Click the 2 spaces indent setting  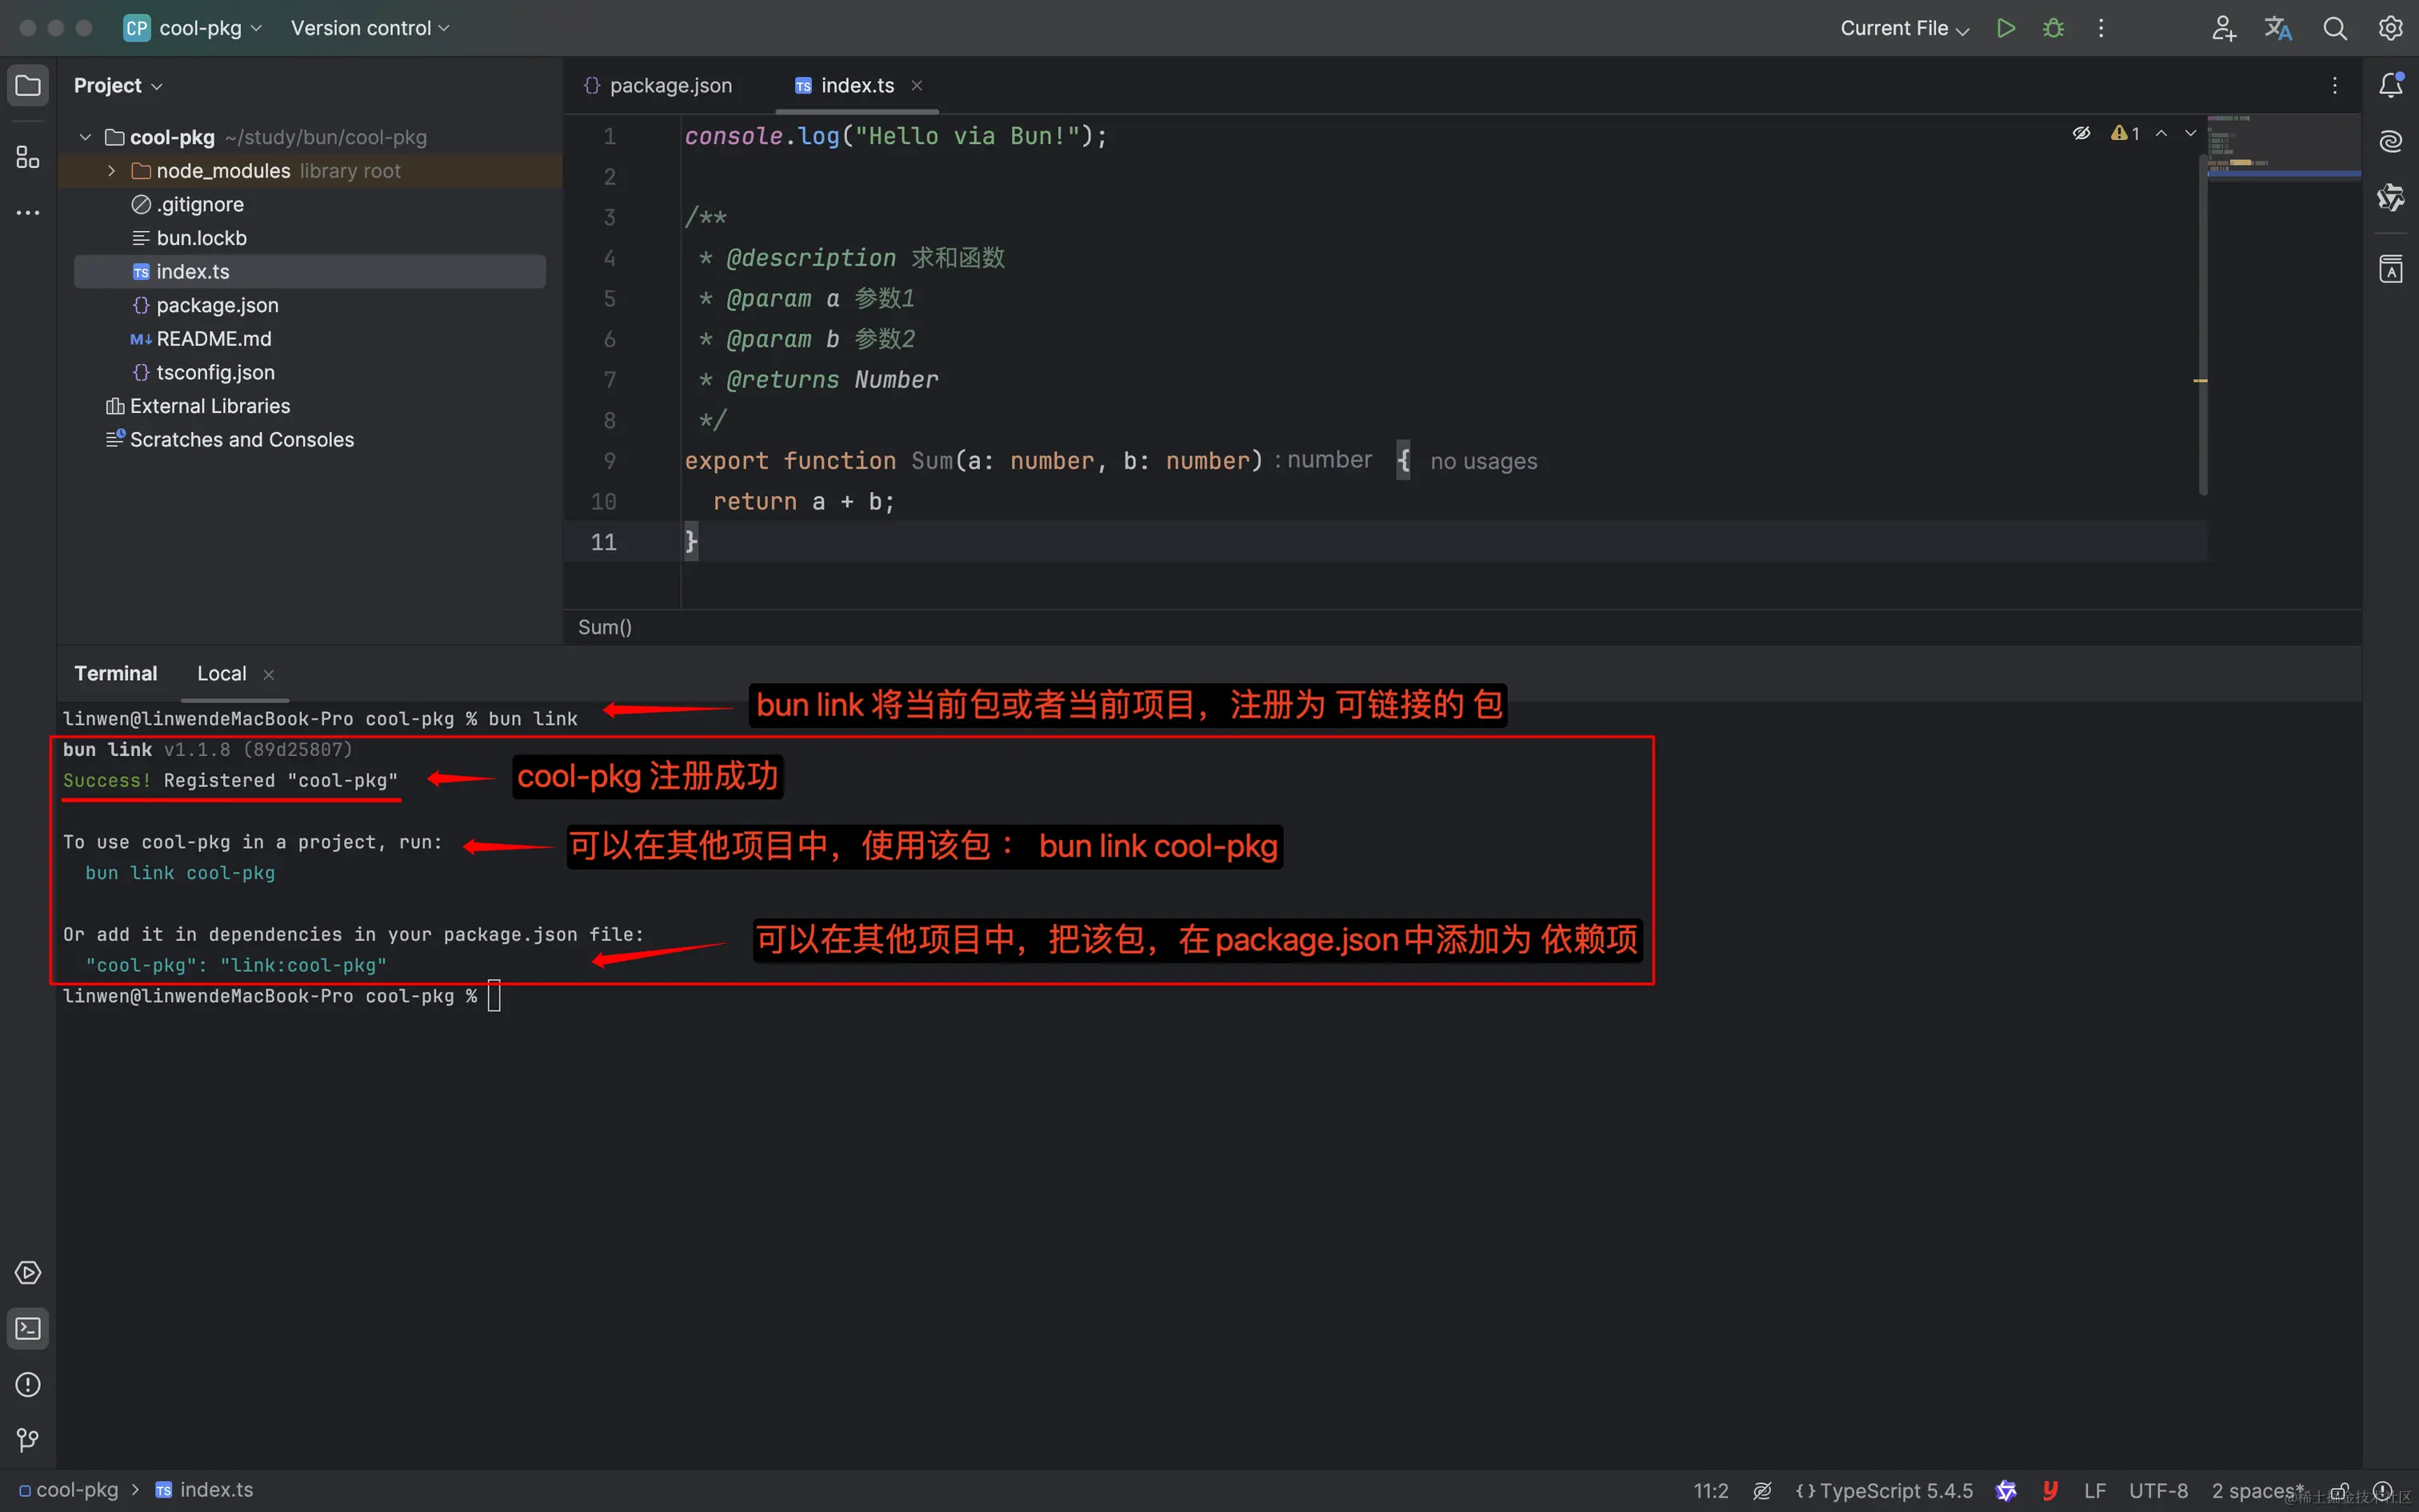pyautogui.click(x=2258, y=1490)
